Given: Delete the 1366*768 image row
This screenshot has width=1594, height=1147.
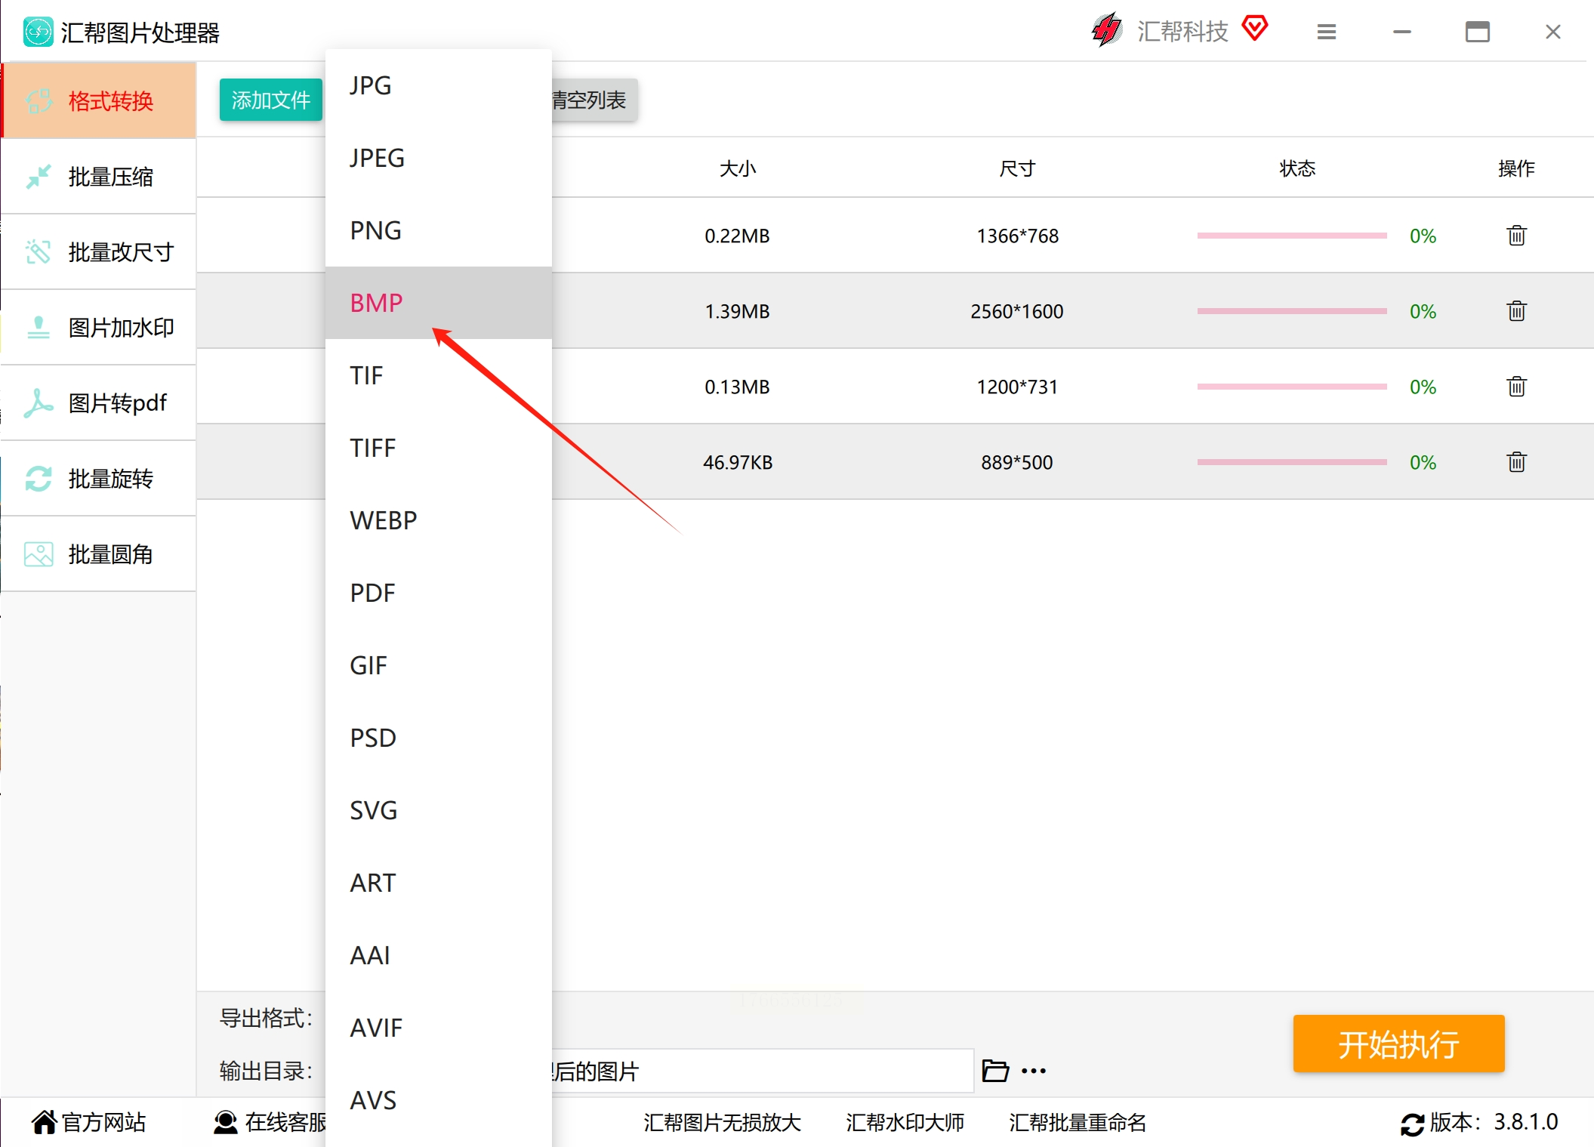Looking at the screenshot, I should click(1516, 236).
